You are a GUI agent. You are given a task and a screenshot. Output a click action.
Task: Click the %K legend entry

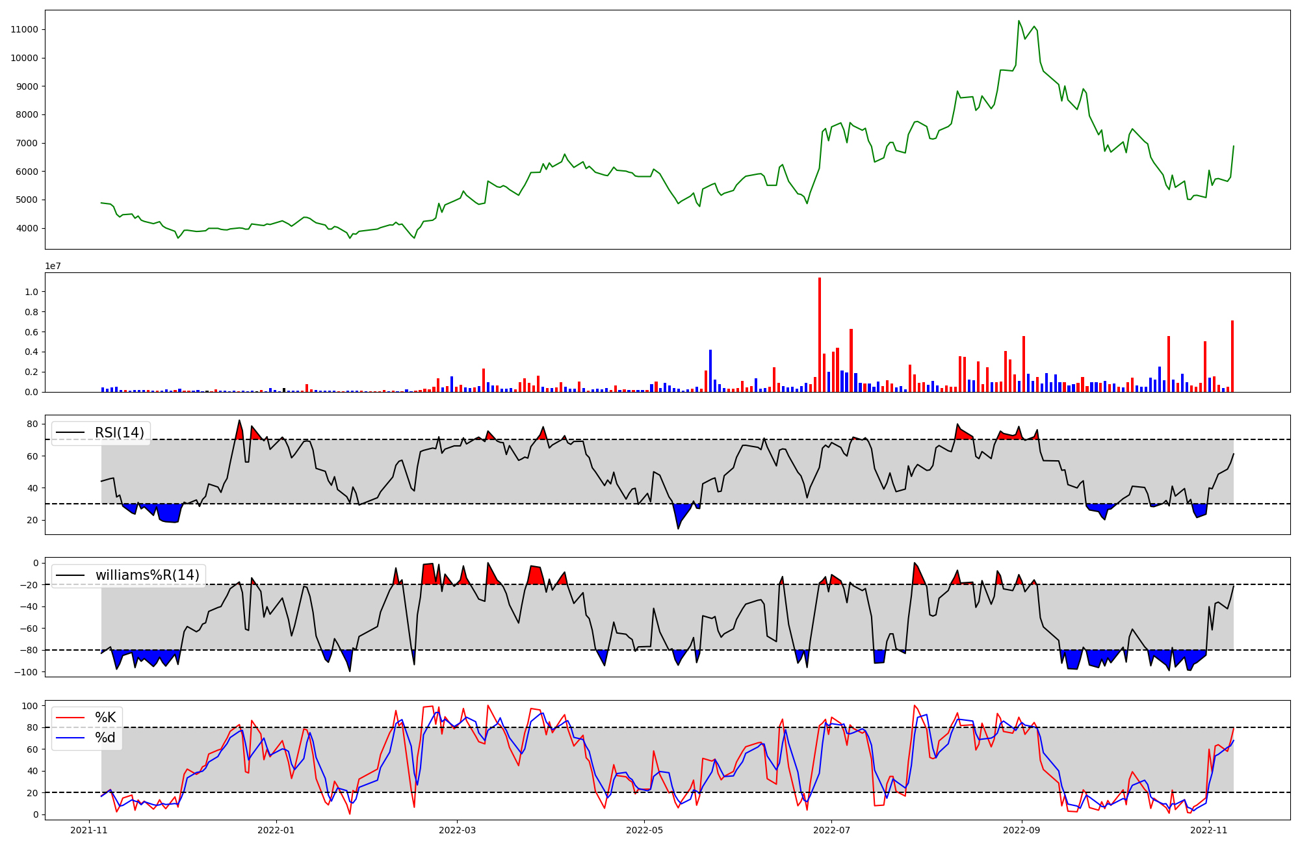105,718
